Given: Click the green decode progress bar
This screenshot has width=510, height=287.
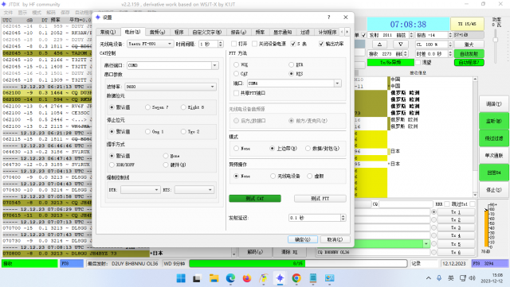Looking at the screenshot, I should pos(298,263).
